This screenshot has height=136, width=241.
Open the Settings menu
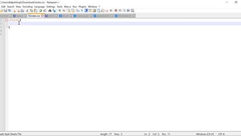[x=50, y=7]
